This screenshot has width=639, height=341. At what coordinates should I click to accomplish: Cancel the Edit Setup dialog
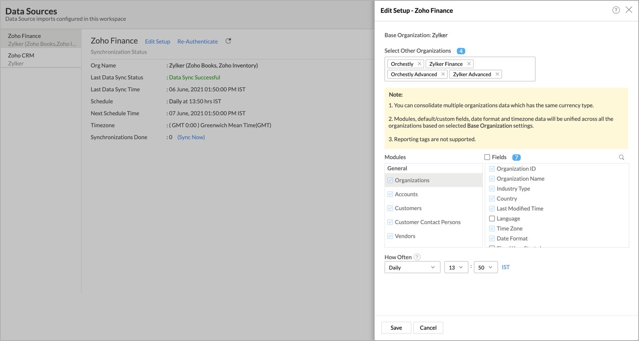click(428, 328)
